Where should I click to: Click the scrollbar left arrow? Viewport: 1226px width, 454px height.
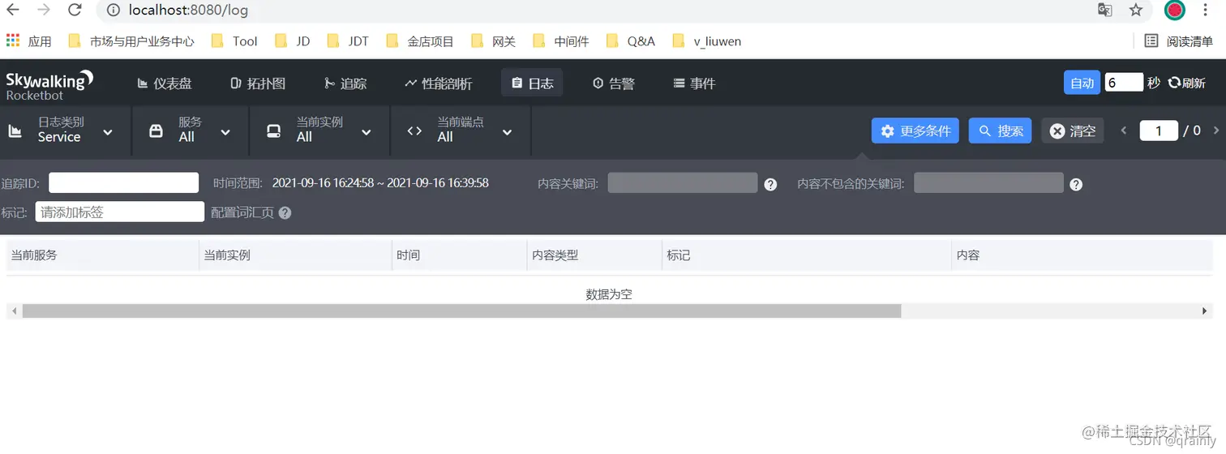13,311
